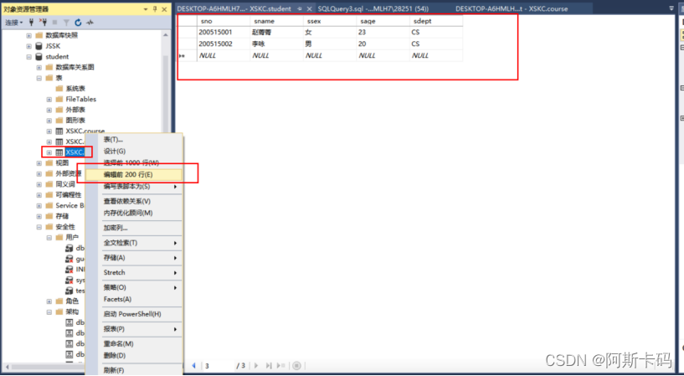Collapse the 表 folder node
This screenshot has height=376, width=684.
(x=39, y=78)
